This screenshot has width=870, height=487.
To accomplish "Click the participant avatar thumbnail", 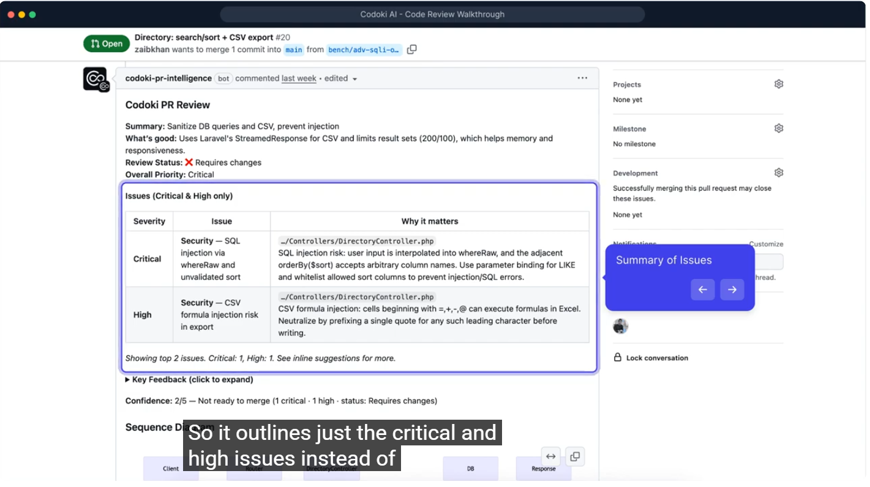I will [621, 326].
